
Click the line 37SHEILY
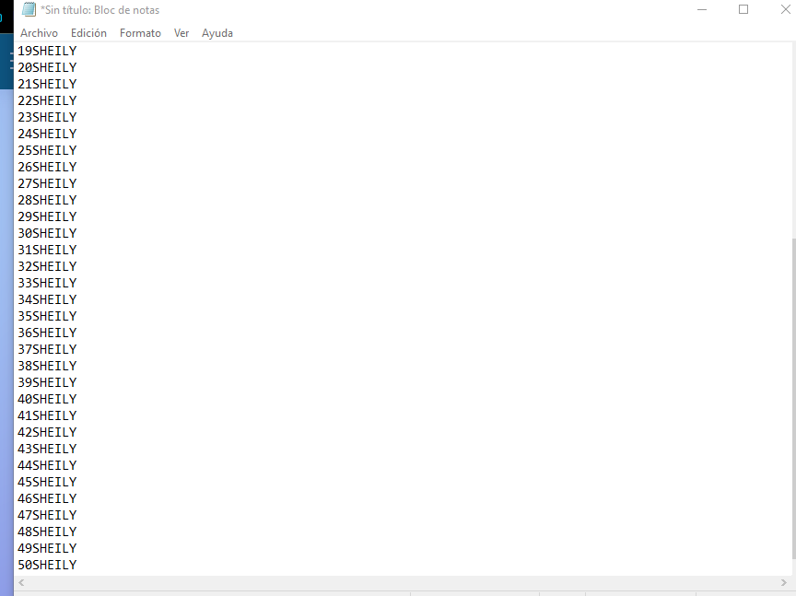47,349
